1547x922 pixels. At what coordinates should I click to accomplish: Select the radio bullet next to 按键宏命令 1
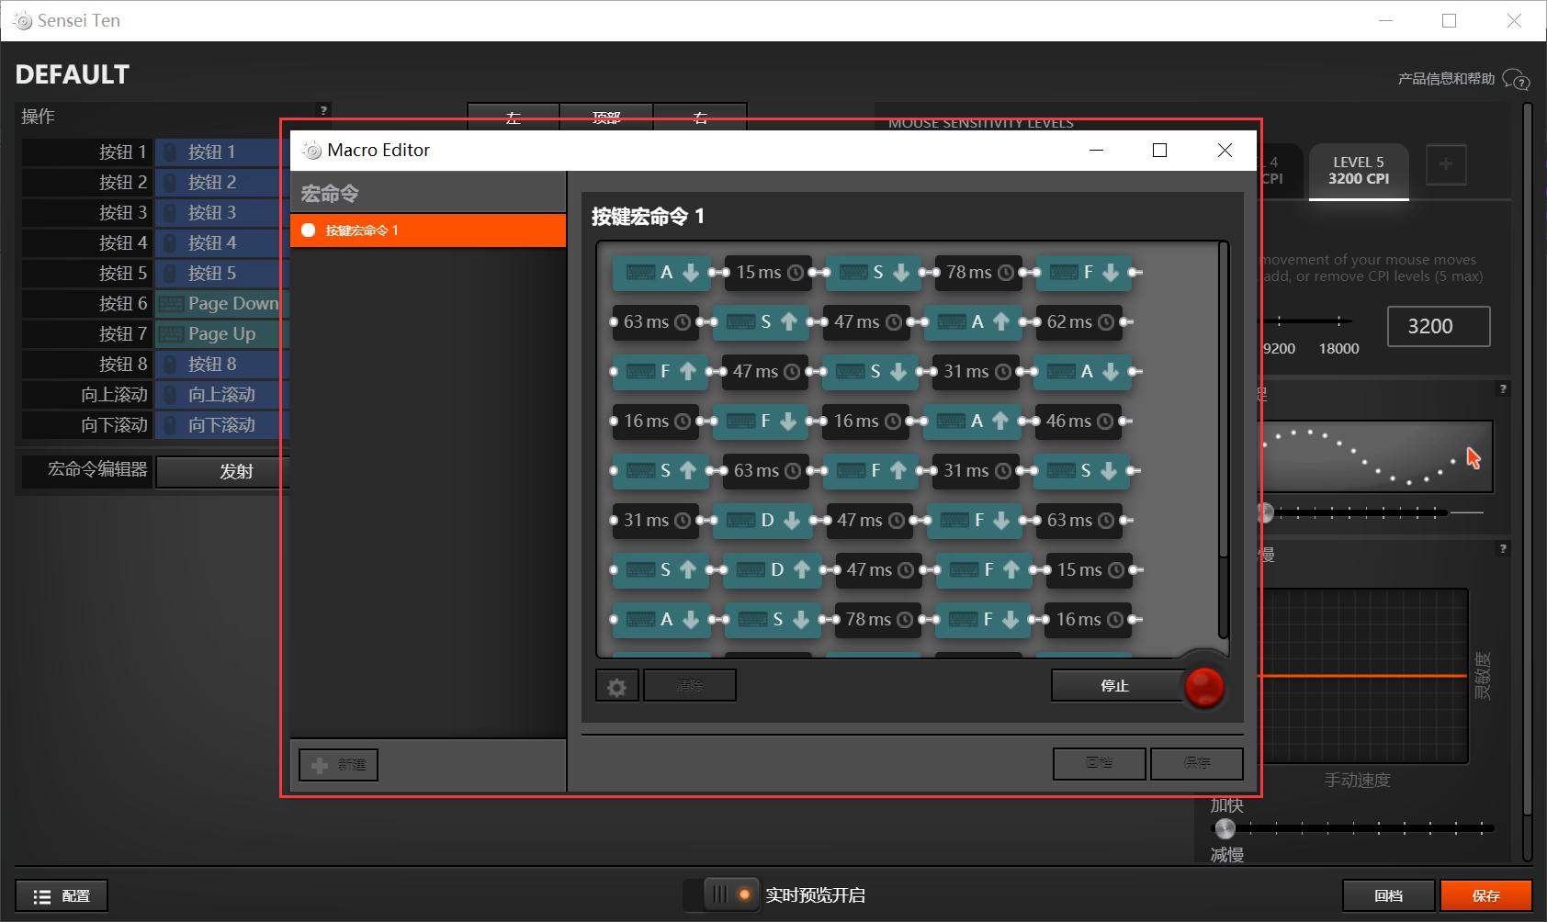click(309, 230)
